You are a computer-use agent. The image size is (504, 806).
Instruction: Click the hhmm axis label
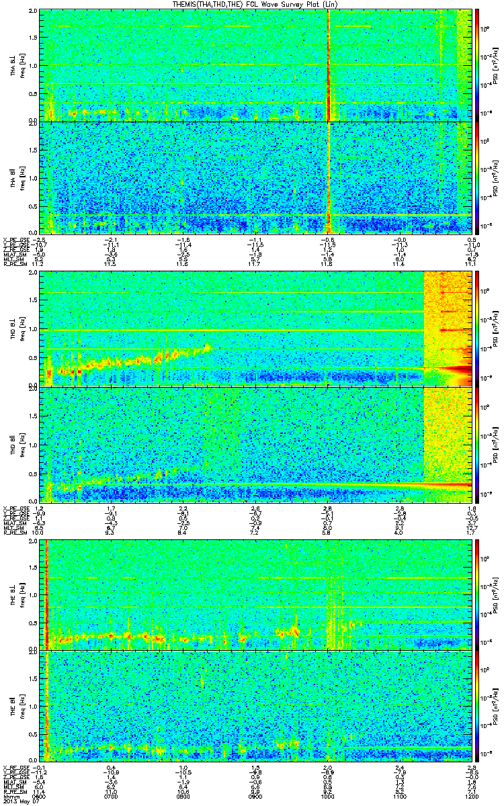(x=10, y=797)
